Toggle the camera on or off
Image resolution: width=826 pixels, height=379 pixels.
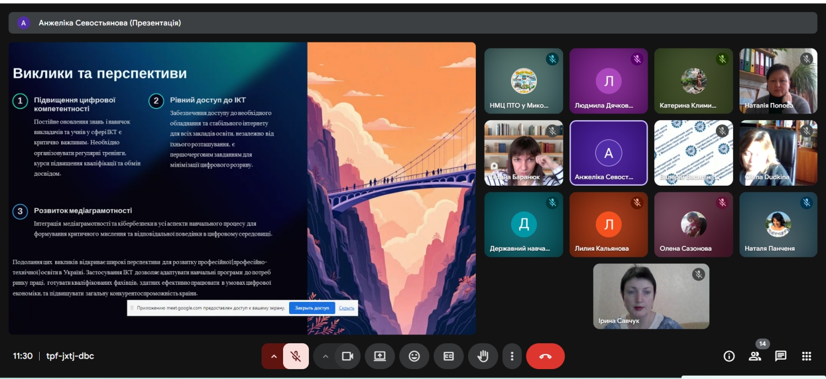click(x=347, y=356)
